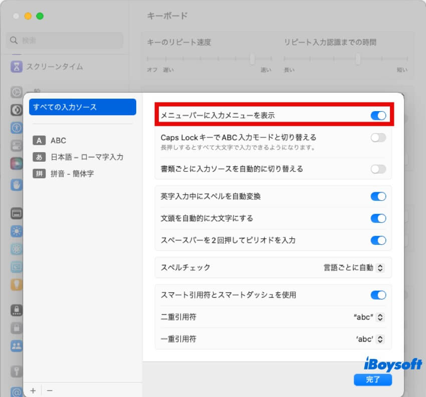Disable メニューバーに入力メニューを表示
This screenshot has width=426, height=397.
378,115
